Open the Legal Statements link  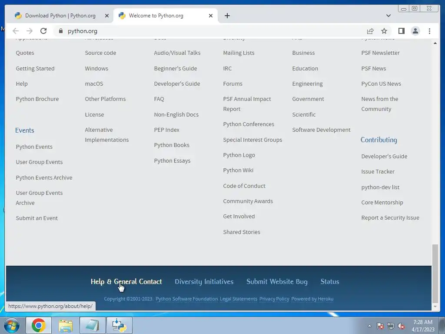point(239,299)
